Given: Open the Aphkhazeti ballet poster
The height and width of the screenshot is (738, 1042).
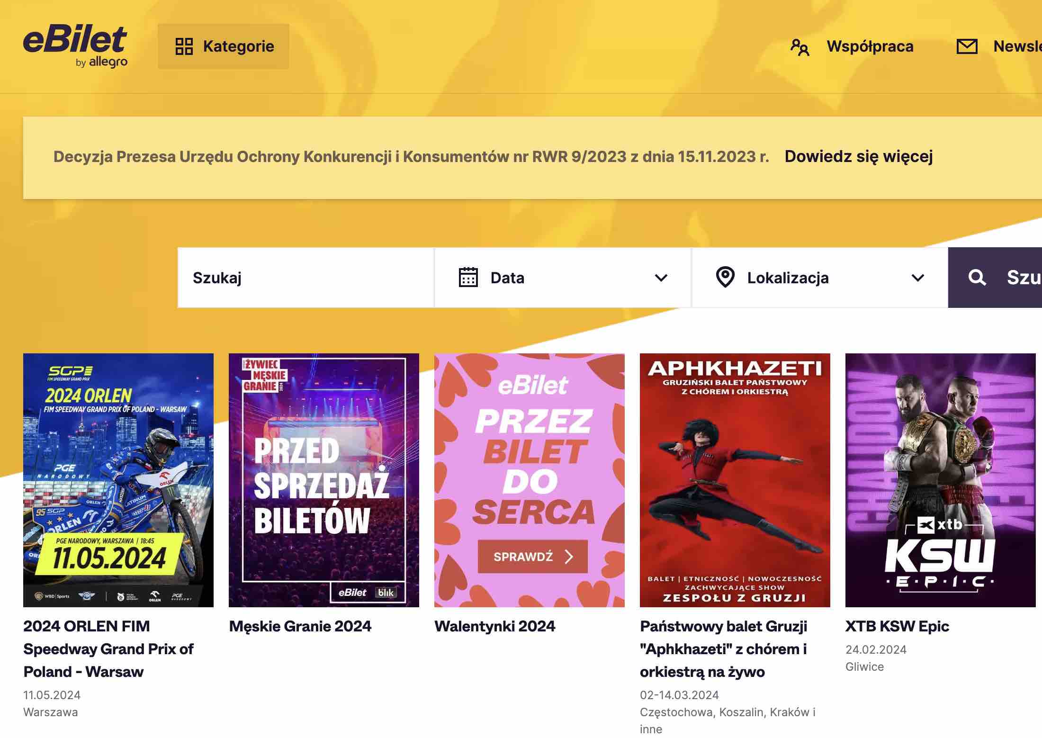Looking at the screenshot, I should pos(735,479).
